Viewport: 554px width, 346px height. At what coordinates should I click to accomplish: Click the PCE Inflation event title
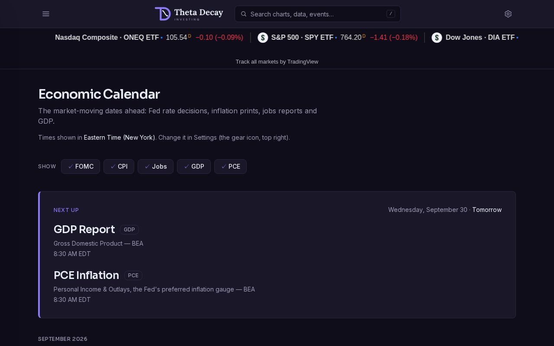pyautogui.click(x=86, y=275)
